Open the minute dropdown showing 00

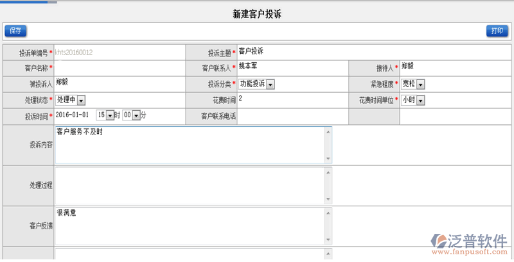click(132, 115)
